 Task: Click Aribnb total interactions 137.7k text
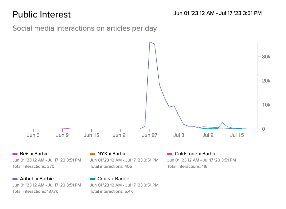pos(33,191)
